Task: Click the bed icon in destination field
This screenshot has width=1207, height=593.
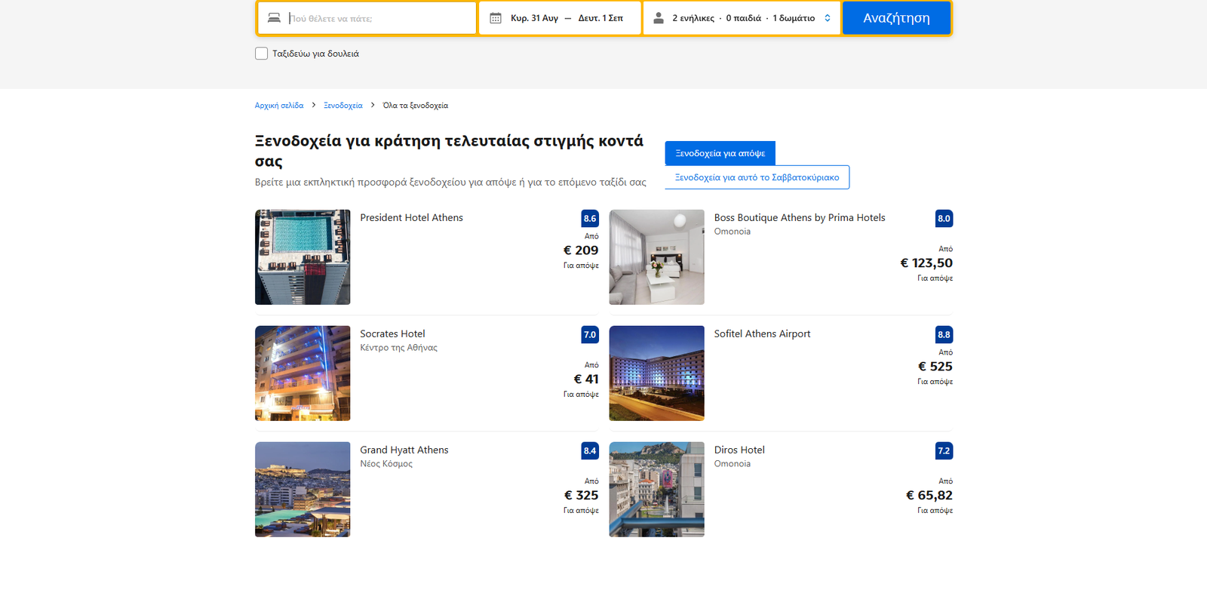Action: coord(274,18)
